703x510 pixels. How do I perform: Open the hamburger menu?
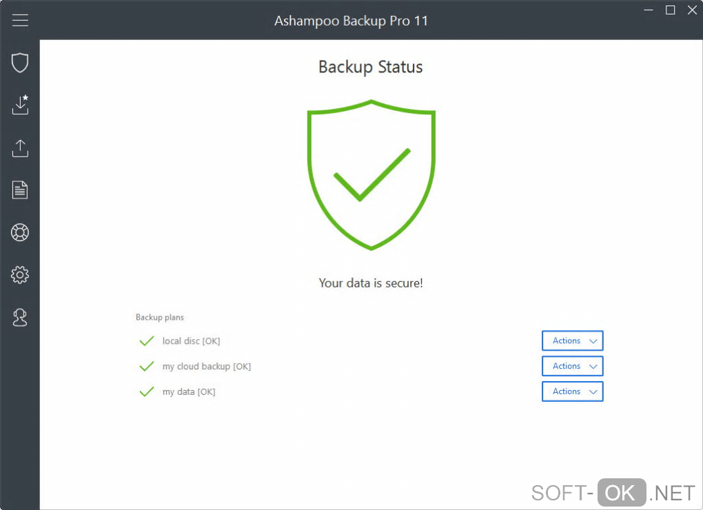coord(20,21)
